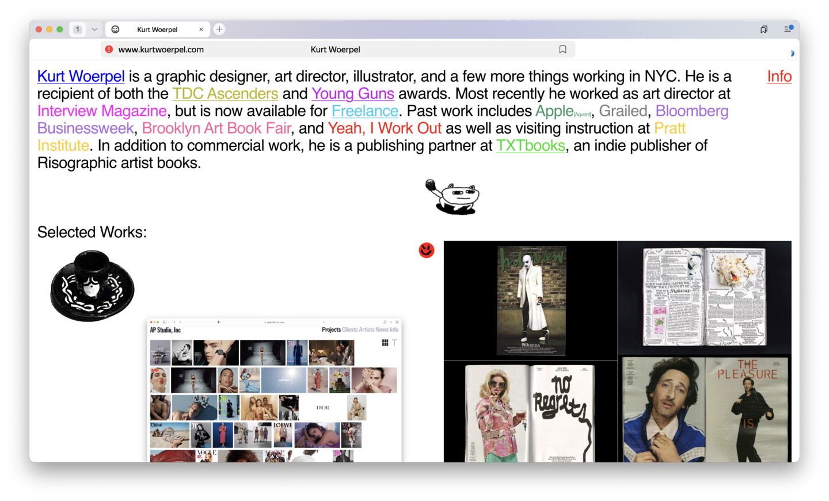This screenshot has width=829, height=501.
Task: Open the Info link
Action: tap(779, 77)
